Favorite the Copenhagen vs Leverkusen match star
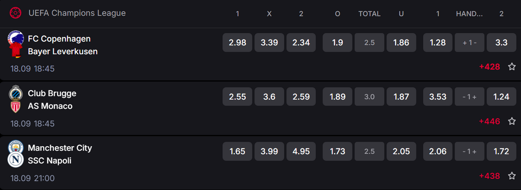This screenshot has width=521, height=190. point(512,67)
